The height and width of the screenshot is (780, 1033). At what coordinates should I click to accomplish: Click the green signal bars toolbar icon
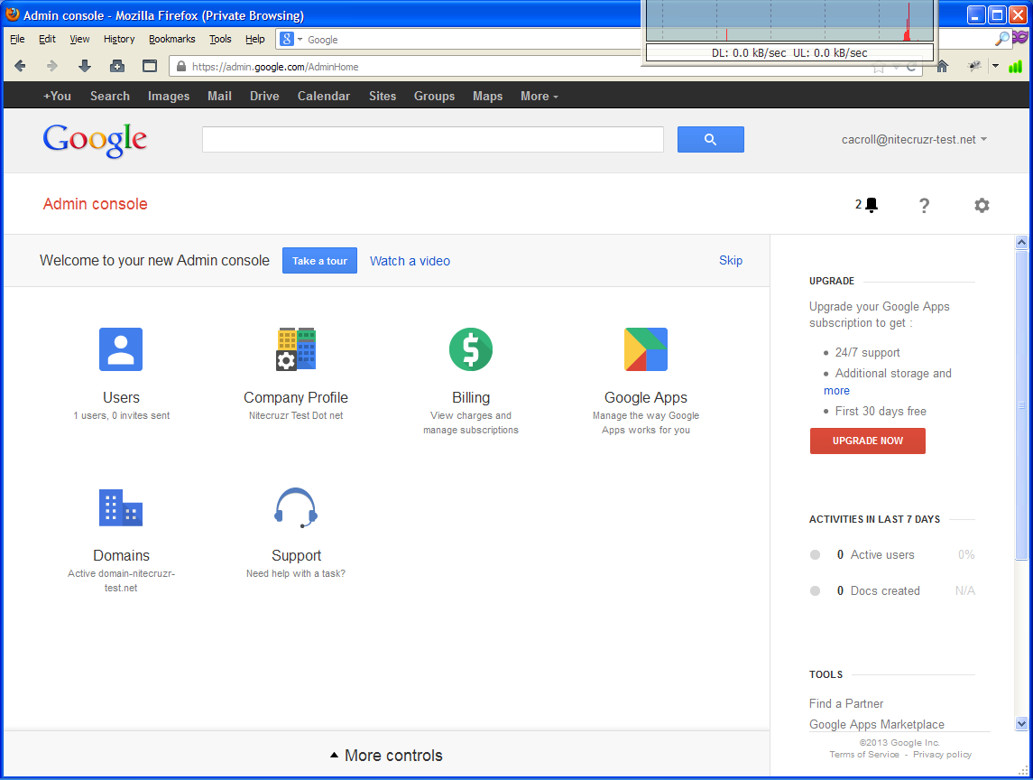click(x=1015, y=66)
